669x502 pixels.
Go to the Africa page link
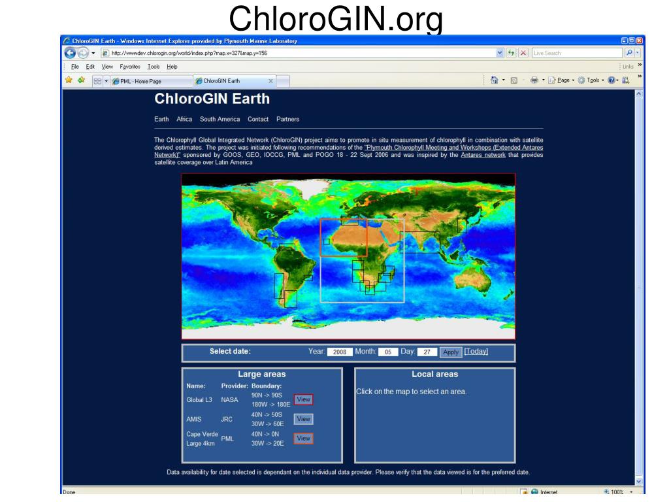click(184, 119)
